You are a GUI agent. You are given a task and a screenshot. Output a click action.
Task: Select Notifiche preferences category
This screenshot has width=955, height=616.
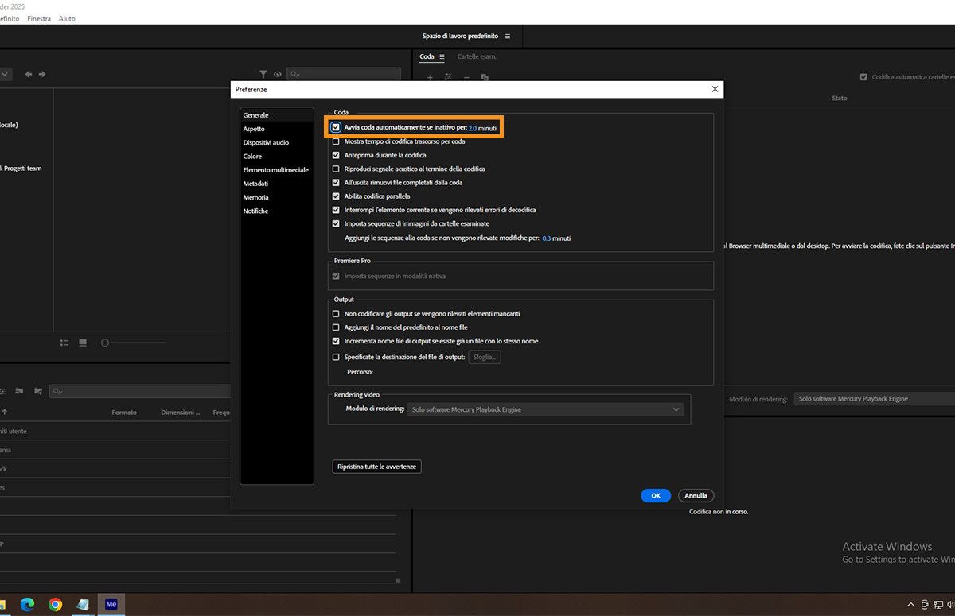tap(277, 211)
